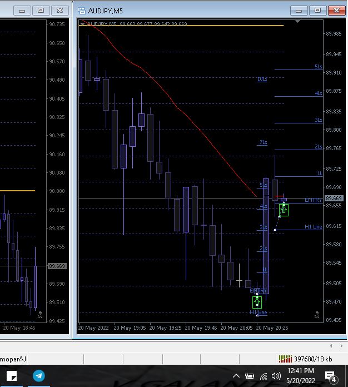Restore down the AUDJPY,M5 chart window
Viewport: 348px width, 387px height.
tap(317, 11)
